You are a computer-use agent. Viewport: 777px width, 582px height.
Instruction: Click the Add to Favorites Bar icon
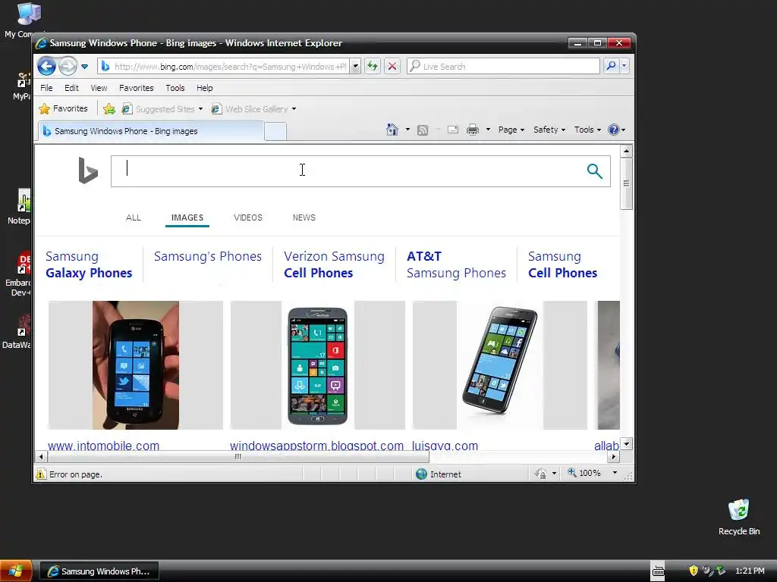click(x=109, y=109)
